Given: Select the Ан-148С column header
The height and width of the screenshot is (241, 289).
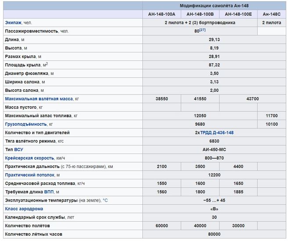Looking at the screenshot, I should (x=271, y=14).
